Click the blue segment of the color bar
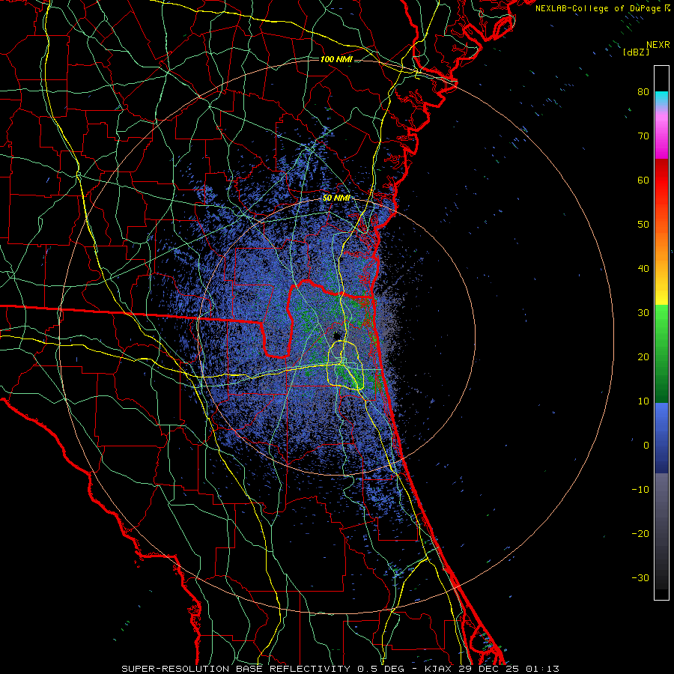 661,438
